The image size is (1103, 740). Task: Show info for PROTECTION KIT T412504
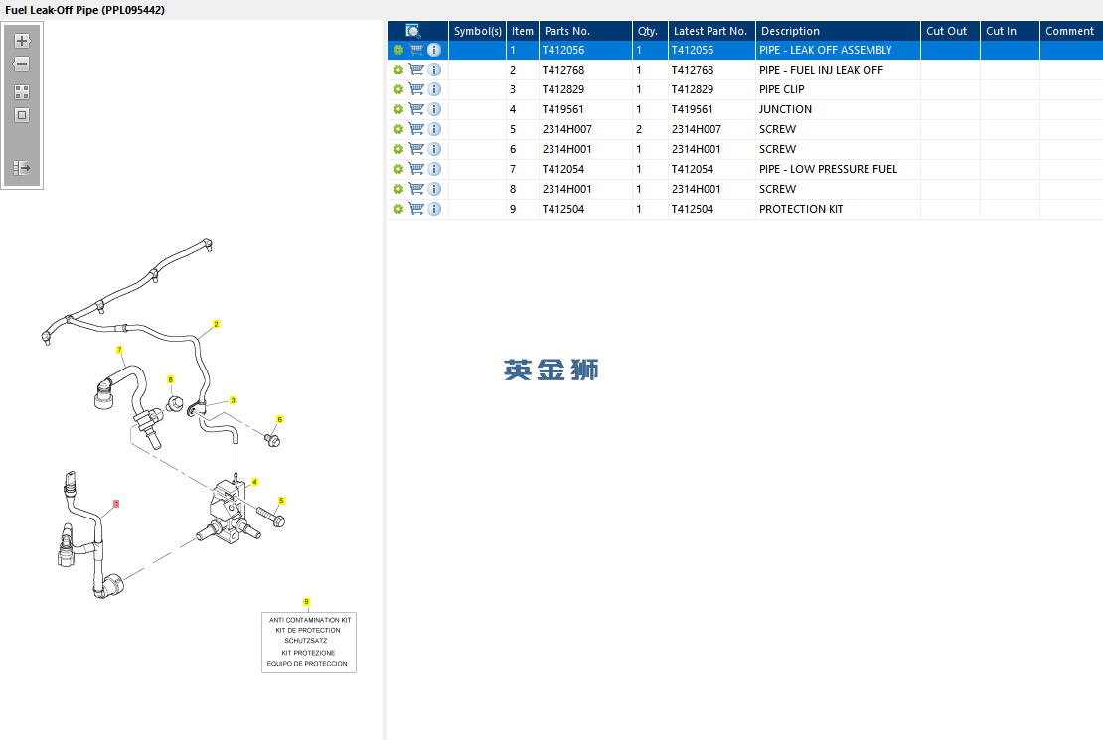pos(434,209)
